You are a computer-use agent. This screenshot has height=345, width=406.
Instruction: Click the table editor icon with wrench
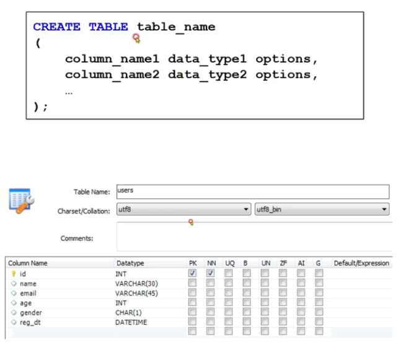pyautogui.click(x=22, y=201)
